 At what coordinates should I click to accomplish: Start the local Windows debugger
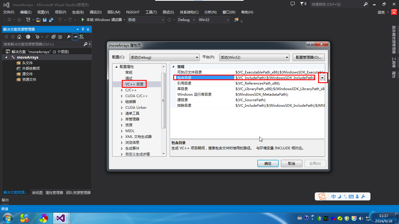(102, 20)
